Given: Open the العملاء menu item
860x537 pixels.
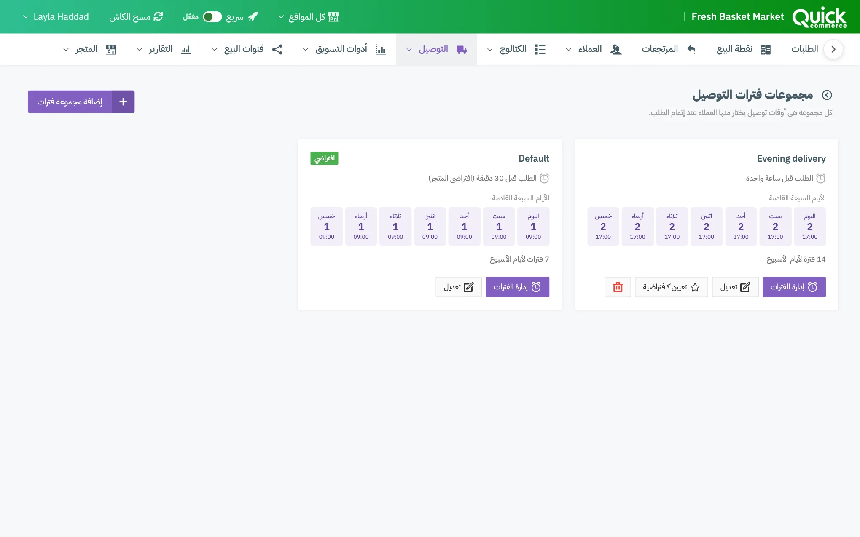Looking at the screenshot, I should click(594, 49).
